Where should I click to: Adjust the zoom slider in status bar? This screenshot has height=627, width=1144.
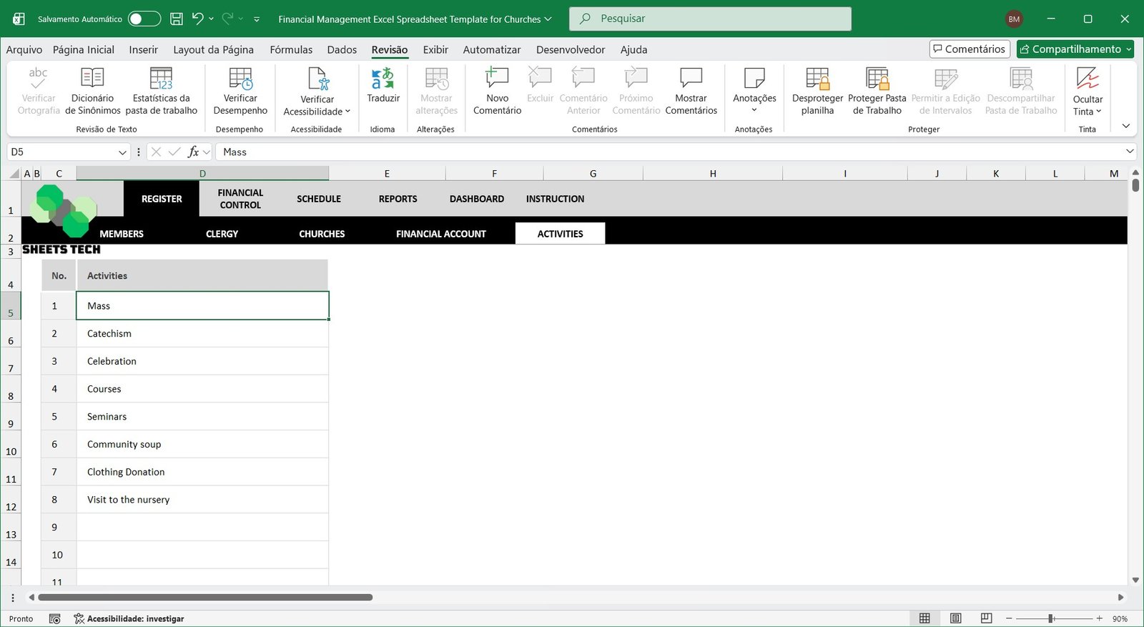pos(1051,618)
